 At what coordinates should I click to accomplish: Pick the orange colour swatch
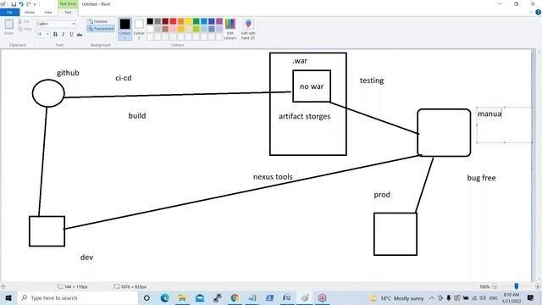[x=180, y=21]
